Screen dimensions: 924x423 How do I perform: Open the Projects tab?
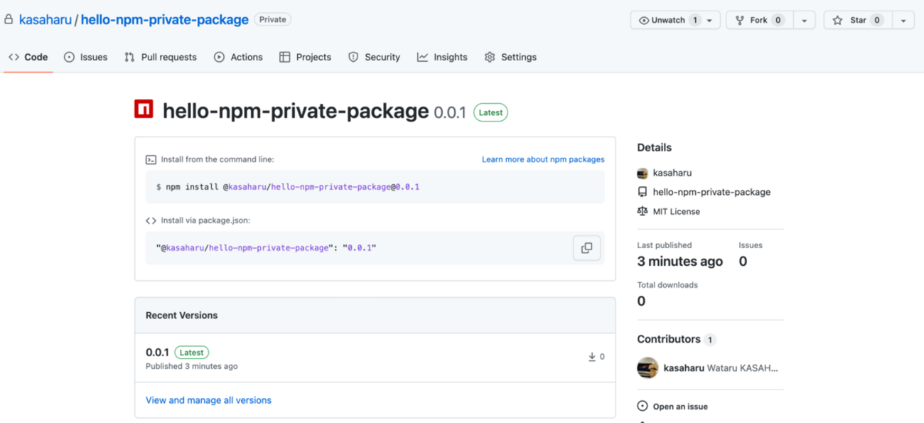[305, 57]
